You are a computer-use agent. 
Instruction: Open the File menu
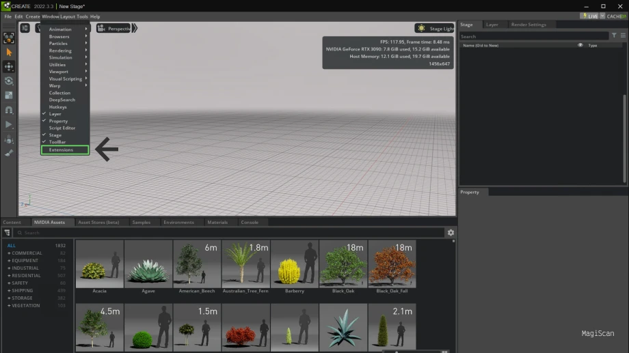(8, 16)
